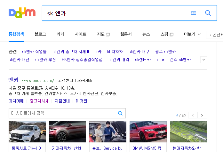Click related search sk엔카 부산
Viewport: 223px width, 152px height.
46,60
